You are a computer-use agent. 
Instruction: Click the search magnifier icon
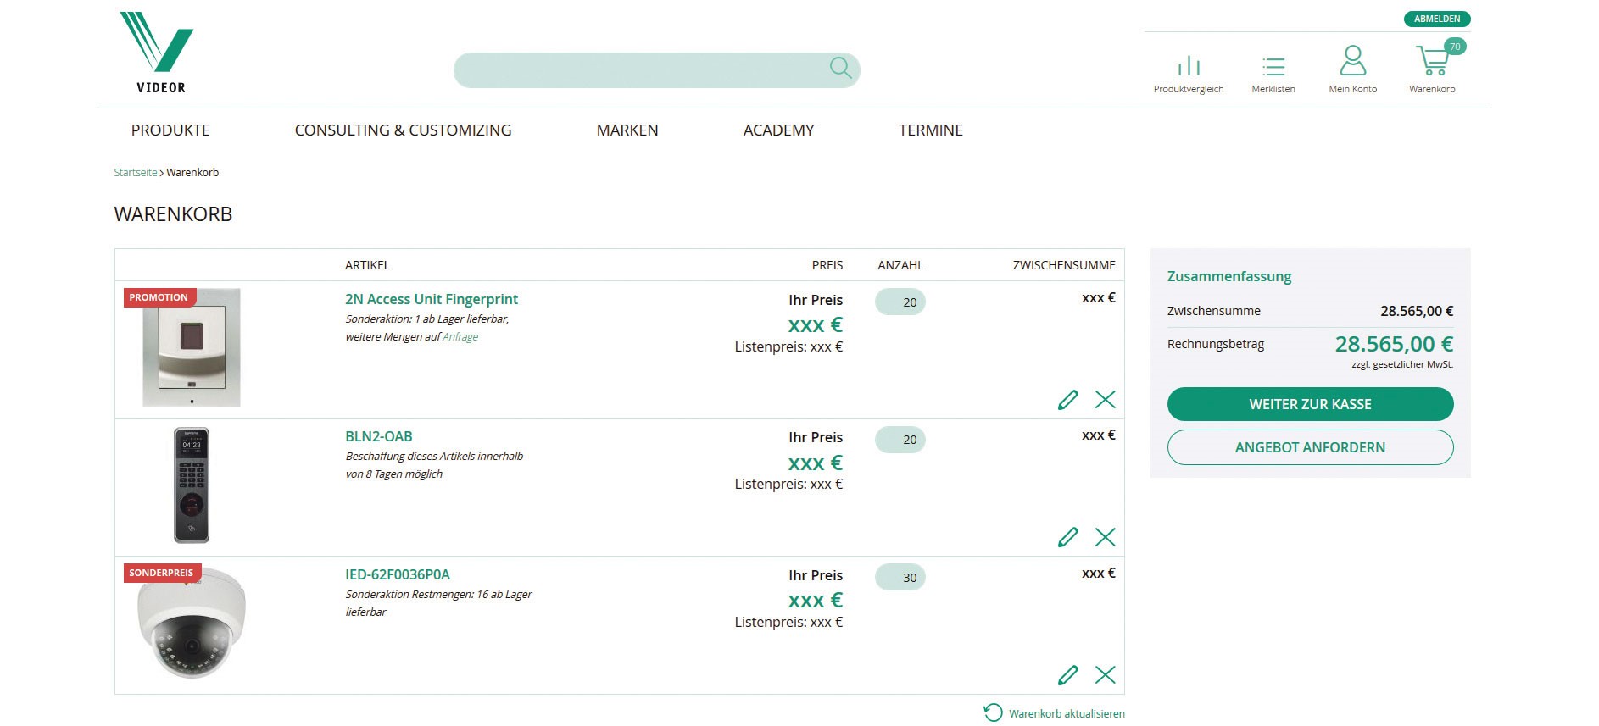pyautogui.click(x=840, y=68)
